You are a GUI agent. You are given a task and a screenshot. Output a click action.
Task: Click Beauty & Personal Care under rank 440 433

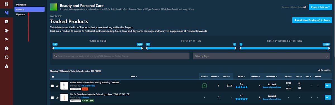(272, 99)
